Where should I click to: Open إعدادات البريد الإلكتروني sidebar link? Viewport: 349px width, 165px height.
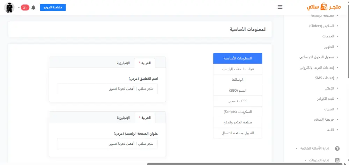tap(317, 67)
